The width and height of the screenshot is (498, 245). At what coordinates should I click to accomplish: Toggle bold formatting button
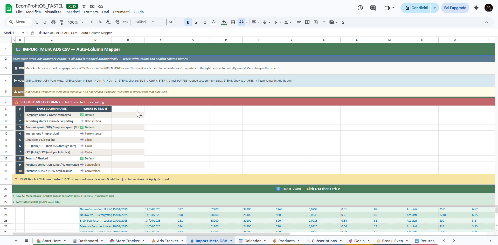click(188, 22)
